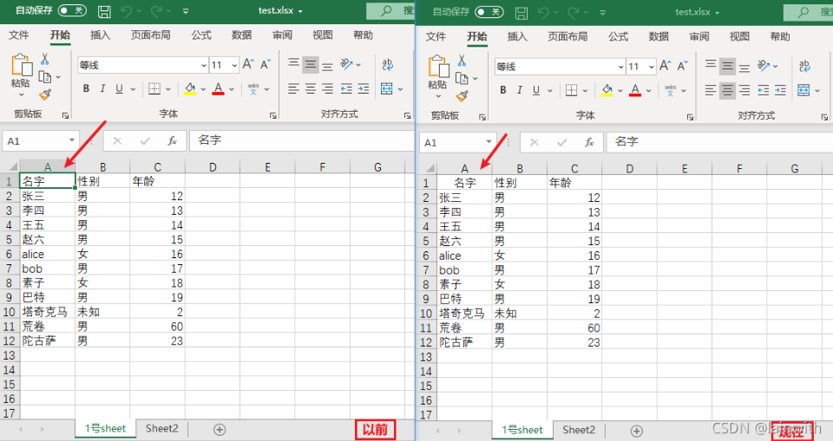833x441 pixels.
Task: Decrease font size in left window
Action: pyautogui.click(x=266, y=65)
